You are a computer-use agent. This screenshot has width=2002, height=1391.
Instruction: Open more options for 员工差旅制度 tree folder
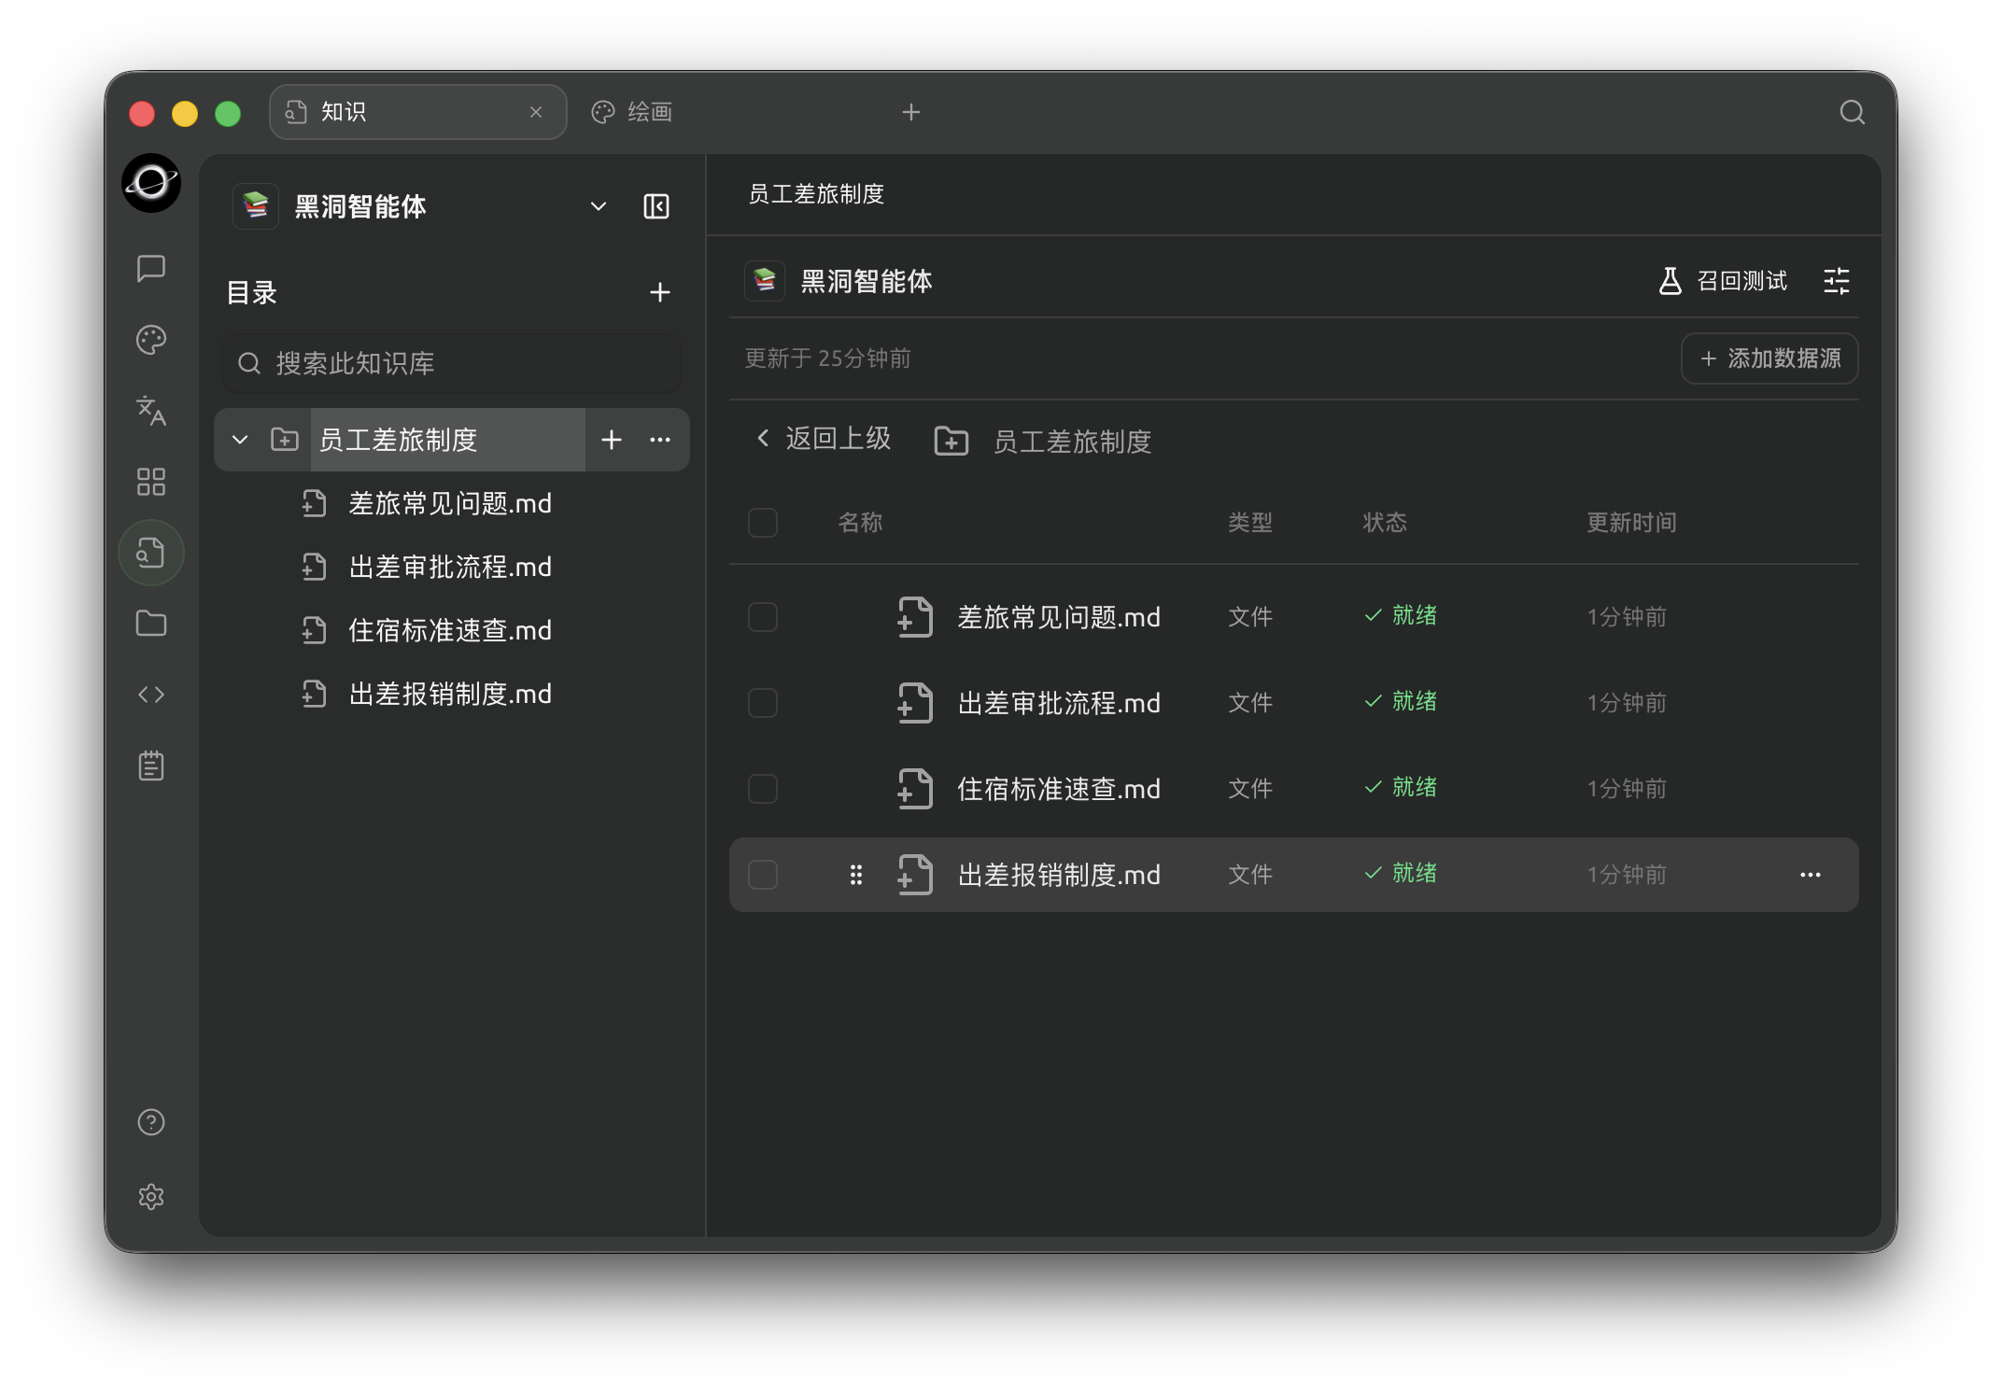click(x=660, y=440)
